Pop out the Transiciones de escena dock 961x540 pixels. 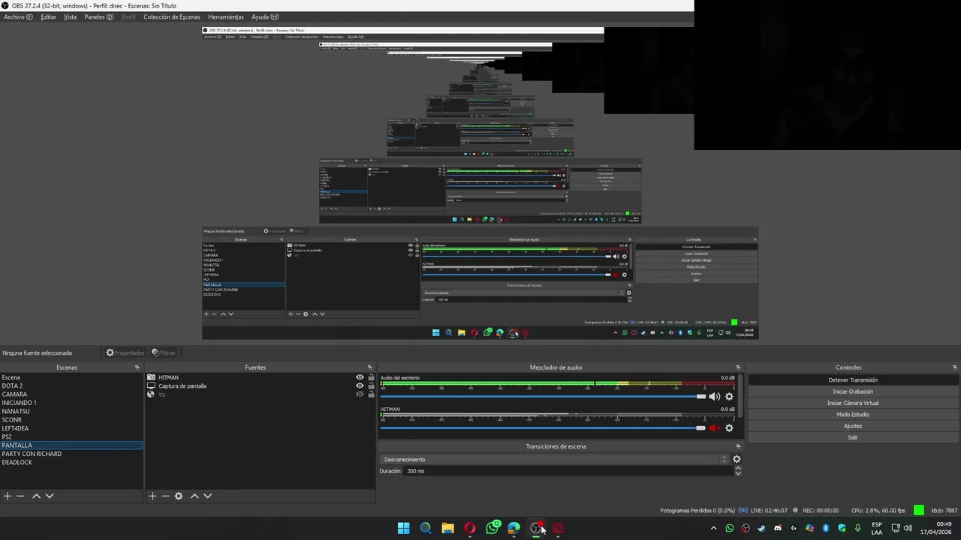(738, 446)
